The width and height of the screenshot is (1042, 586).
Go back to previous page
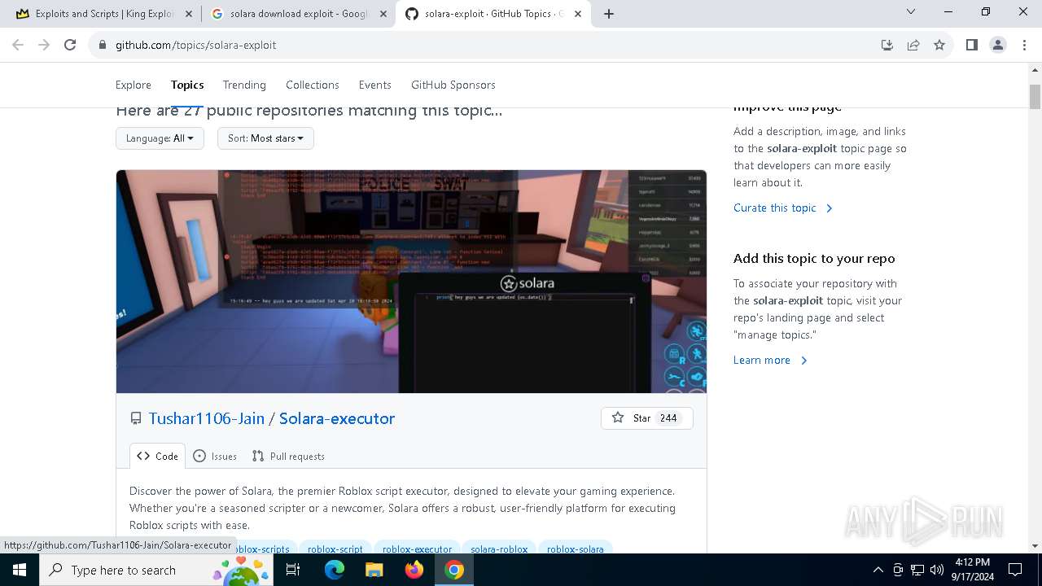pyautogui.click(x=18, y=45)
